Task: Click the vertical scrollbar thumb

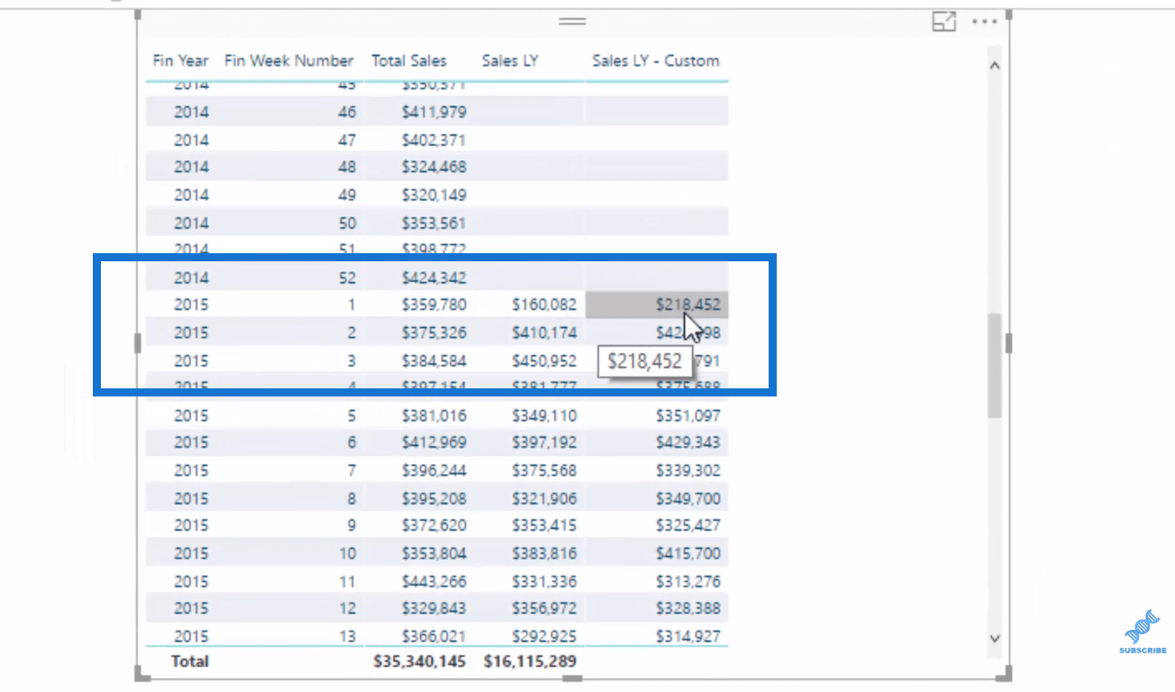Action: tap(995, 365)
